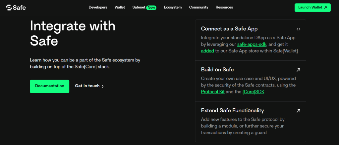This screenshot has width=339, height=145.
Task: Click the arrow icon on Extend Safe Functionality card
Action: [x=298, y=111]
